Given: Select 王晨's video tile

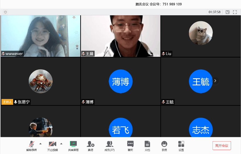Looking at the screenshot, I should (x=121, y=36).
